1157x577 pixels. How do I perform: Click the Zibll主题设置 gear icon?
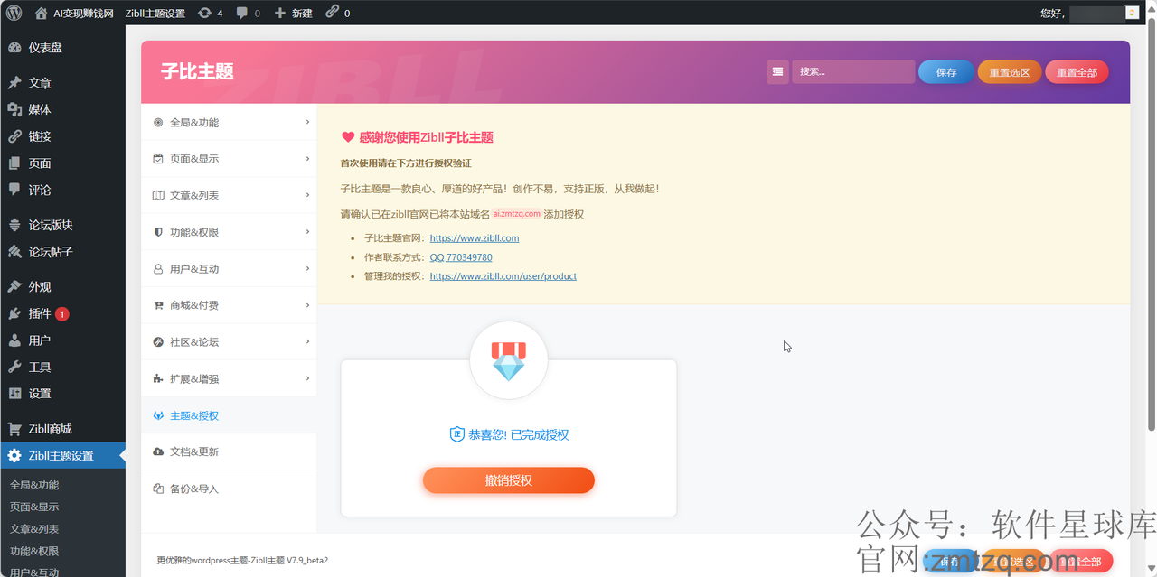[x=14, y=456]
